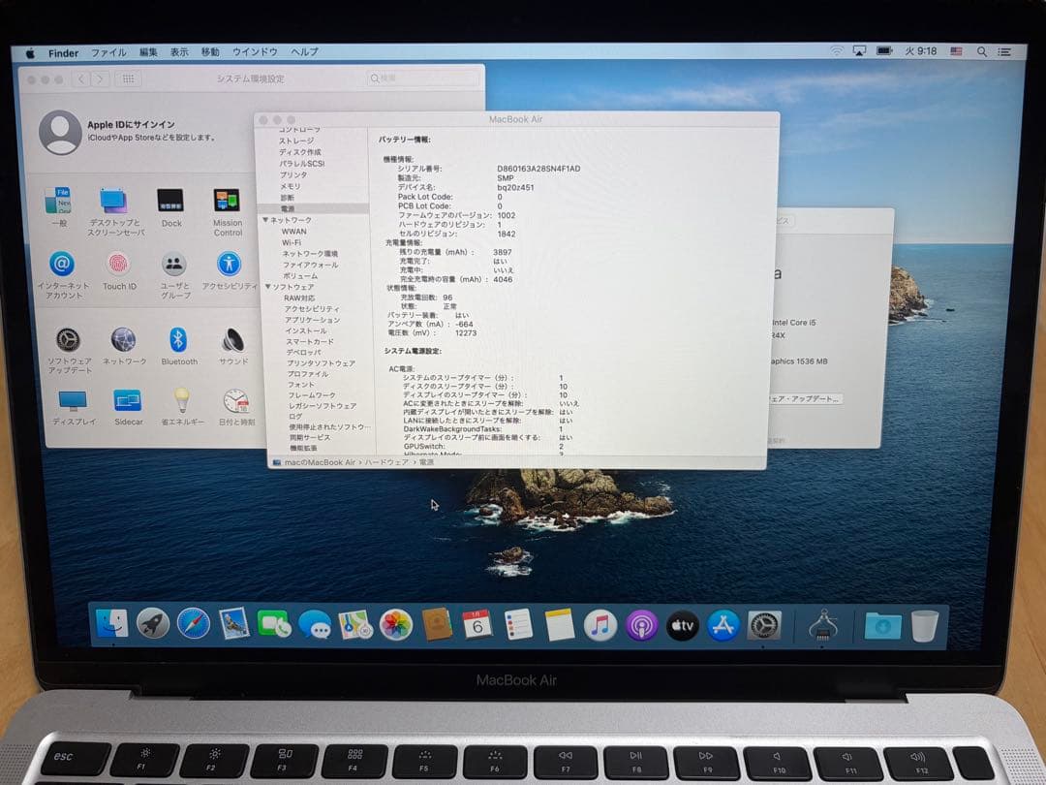Open the show-all grid in System Preferences toolbar
Image resolution: width=1046 pixels, height=785 pixels.
pos(130,80)
